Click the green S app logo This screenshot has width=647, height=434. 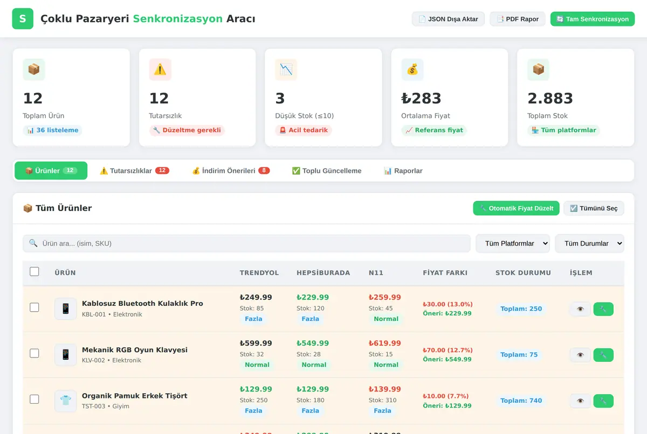pyautogui.click(x=23, y=19)
